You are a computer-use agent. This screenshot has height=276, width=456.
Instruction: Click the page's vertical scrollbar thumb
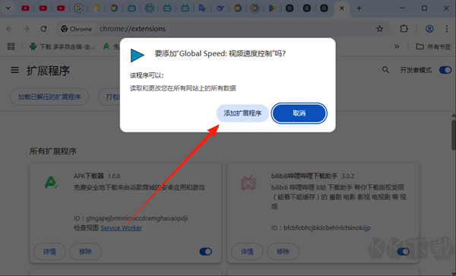point(454,135)
